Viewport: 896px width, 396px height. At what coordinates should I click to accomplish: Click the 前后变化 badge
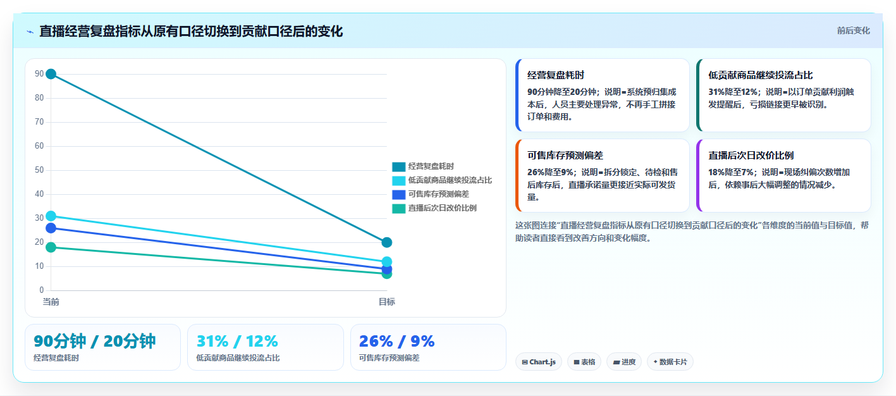(853, 30)
